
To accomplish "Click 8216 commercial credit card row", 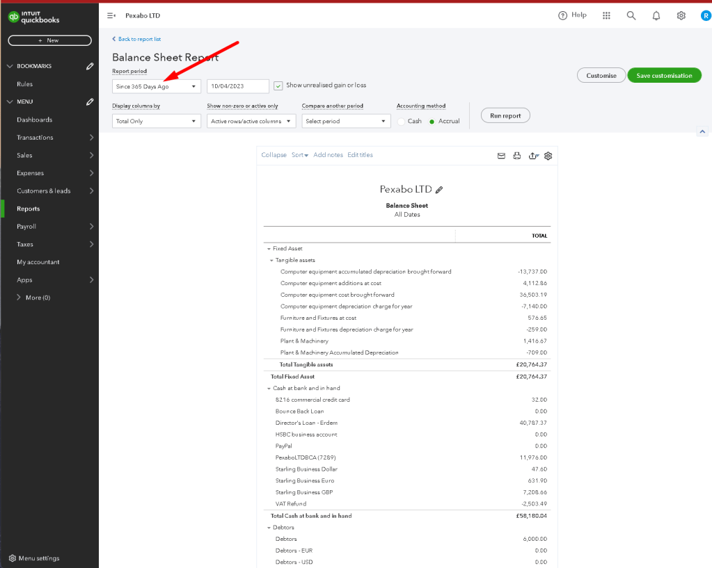I will 407,400.
